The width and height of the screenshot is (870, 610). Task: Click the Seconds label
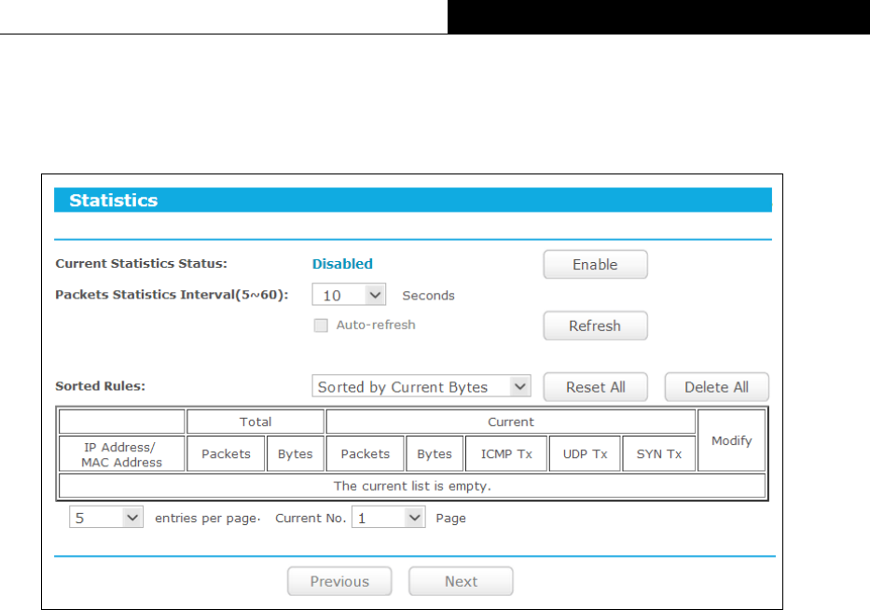428,296
